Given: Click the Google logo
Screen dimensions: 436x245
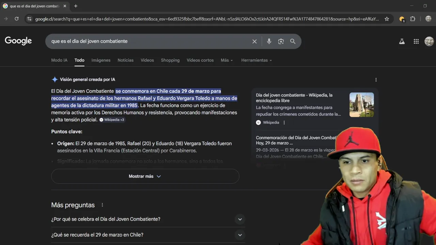Looking at the screenshot, I should (18, 41).
